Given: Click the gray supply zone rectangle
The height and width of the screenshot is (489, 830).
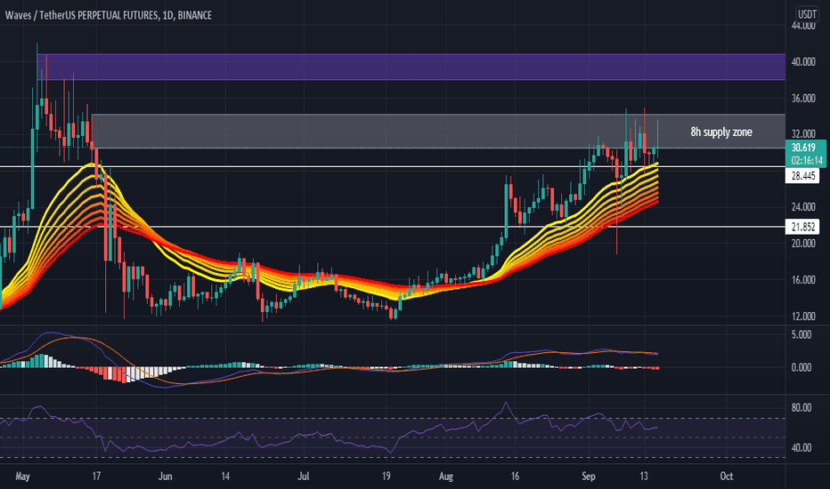Looking at the screenshot, I should [438, 131].
